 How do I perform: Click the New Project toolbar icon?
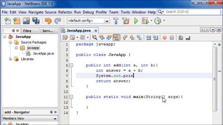(17, 21)
